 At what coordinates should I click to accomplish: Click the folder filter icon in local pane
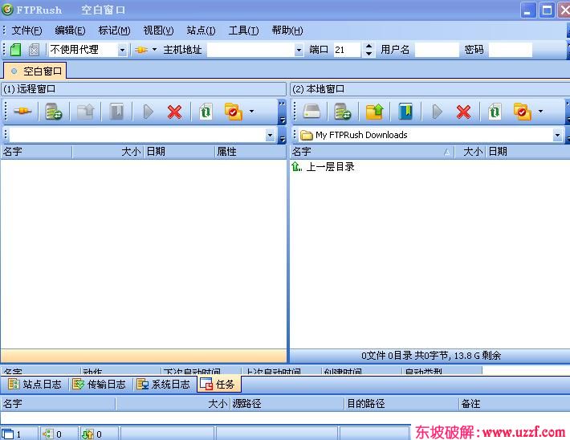tap(523, 112)
